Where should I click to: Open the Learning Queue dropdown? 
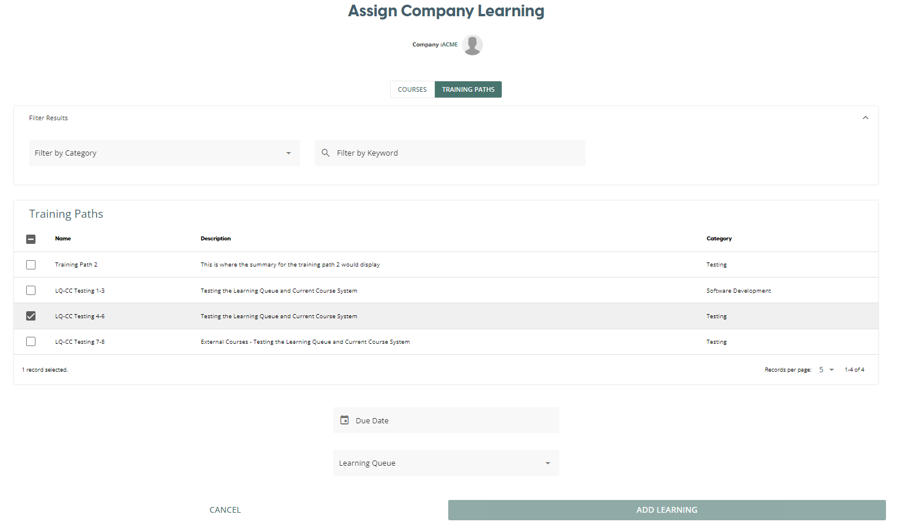tap(445, 463)
